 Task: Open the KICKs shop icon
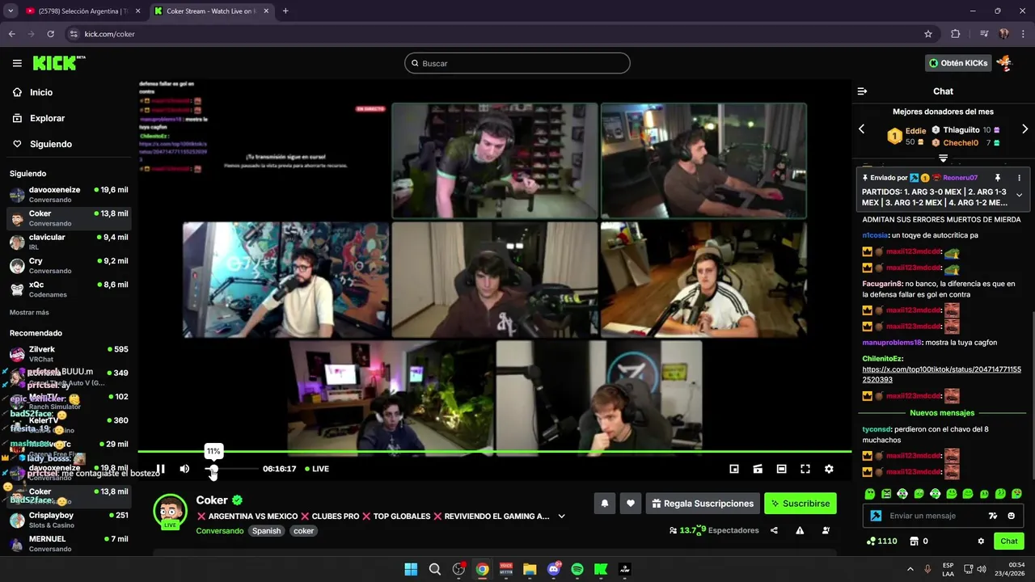(915, 542)
